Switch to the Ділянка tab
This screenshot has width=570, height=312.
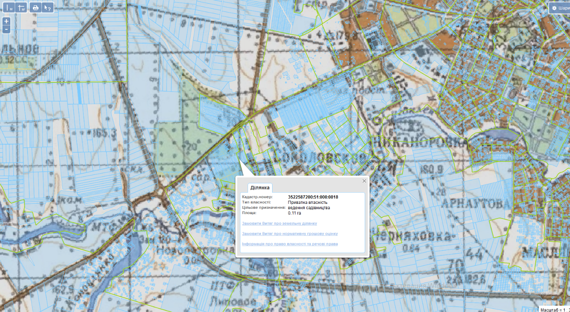pyautogui.click(x=260, y=188)
